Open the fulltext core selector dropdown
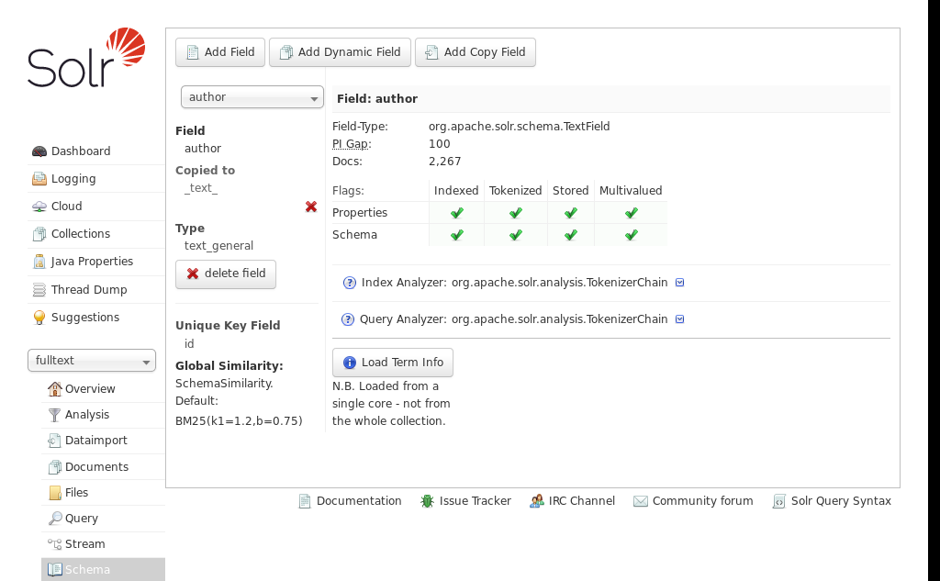 [x=92, y=361]
